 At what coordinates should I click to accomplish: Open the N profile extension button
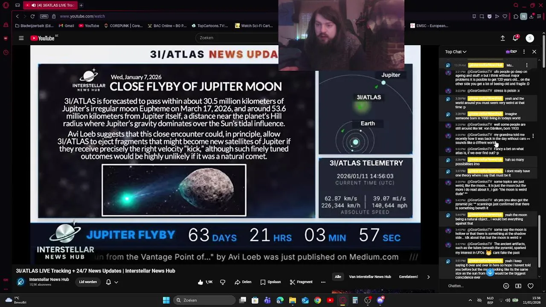pyautogui.click(x=523, y=16)
